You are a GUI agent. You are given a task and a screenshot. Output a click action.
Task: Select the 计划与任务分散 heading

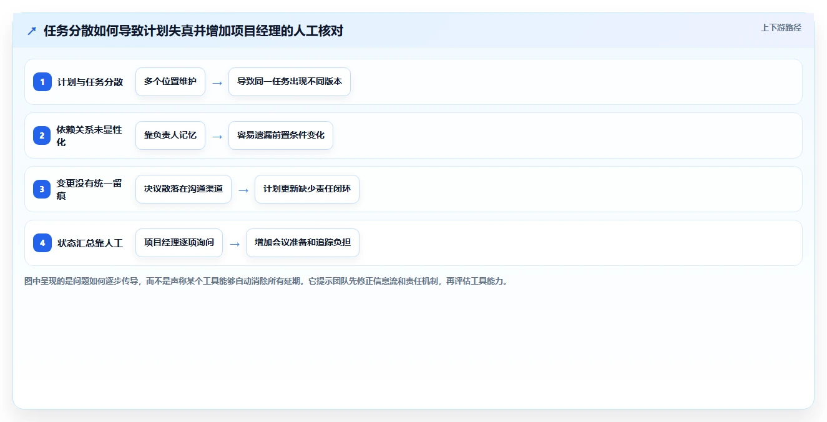pyautogui.click(x=91, y=82)
